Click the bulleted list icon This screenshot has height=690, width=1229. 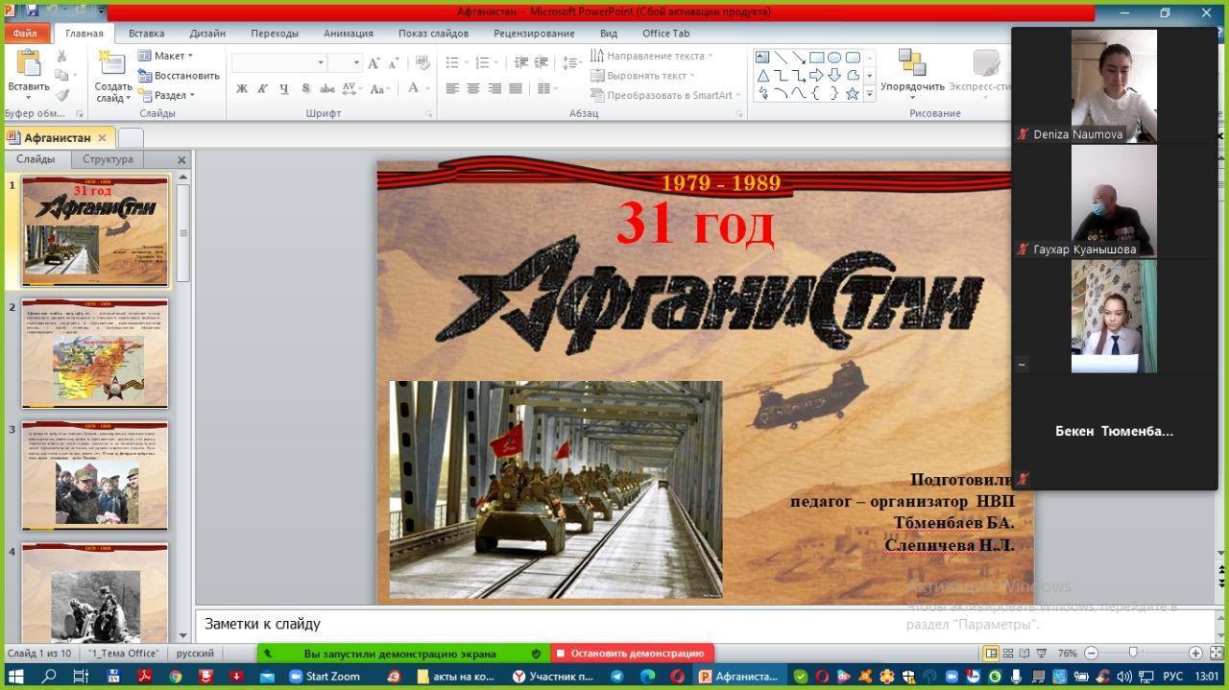(452, 62)
